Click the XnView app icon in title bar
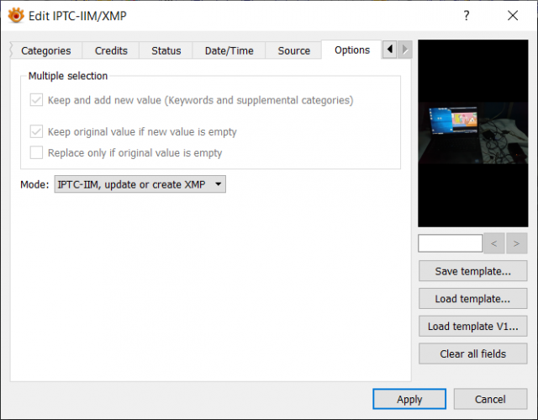Screen dimensions: 538x420 click(16, 15)
